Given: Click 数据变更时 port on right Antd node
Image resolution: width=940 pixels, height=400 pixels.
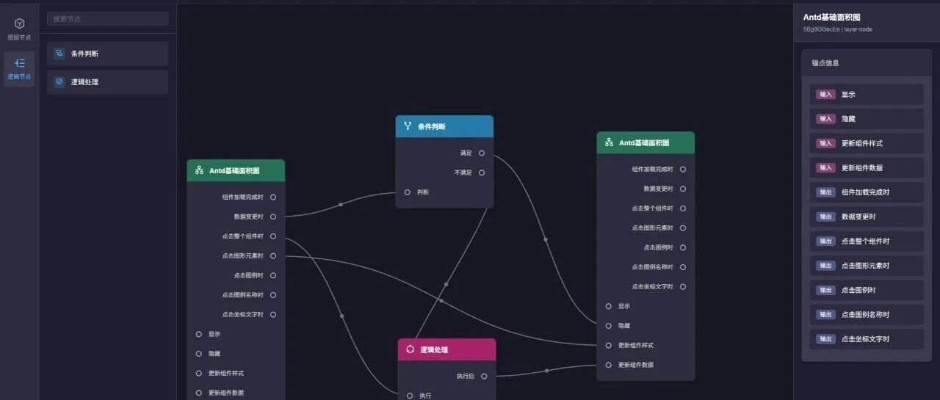Looking at the screenshot, I should click(683, 189).
